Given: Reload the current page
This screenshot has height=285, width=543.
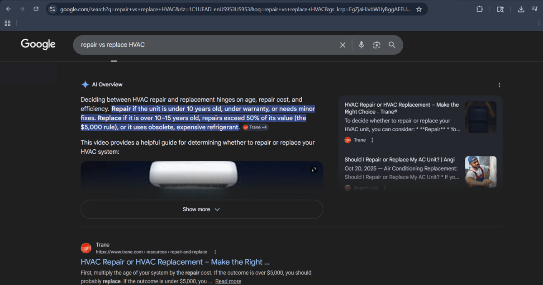Looking at the screenshot, I should 36,9.
